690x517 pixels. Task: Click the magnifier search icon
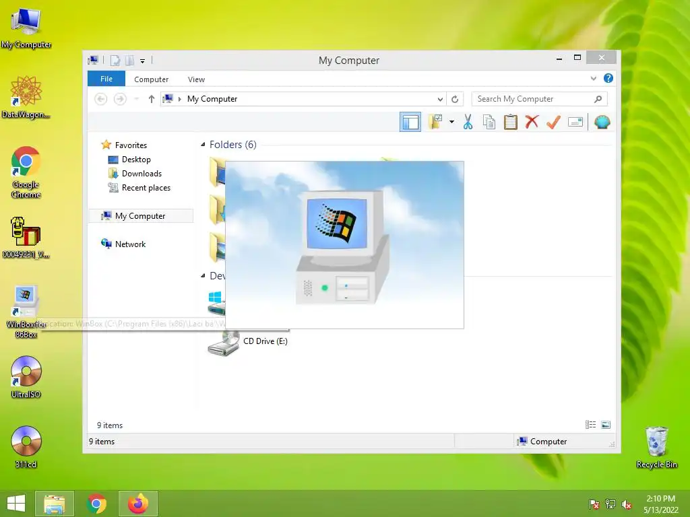coord(598,99)
